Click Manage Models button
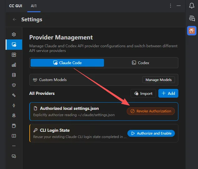Image resolution: width=198 pixels, height=169 pixels. 158,80
